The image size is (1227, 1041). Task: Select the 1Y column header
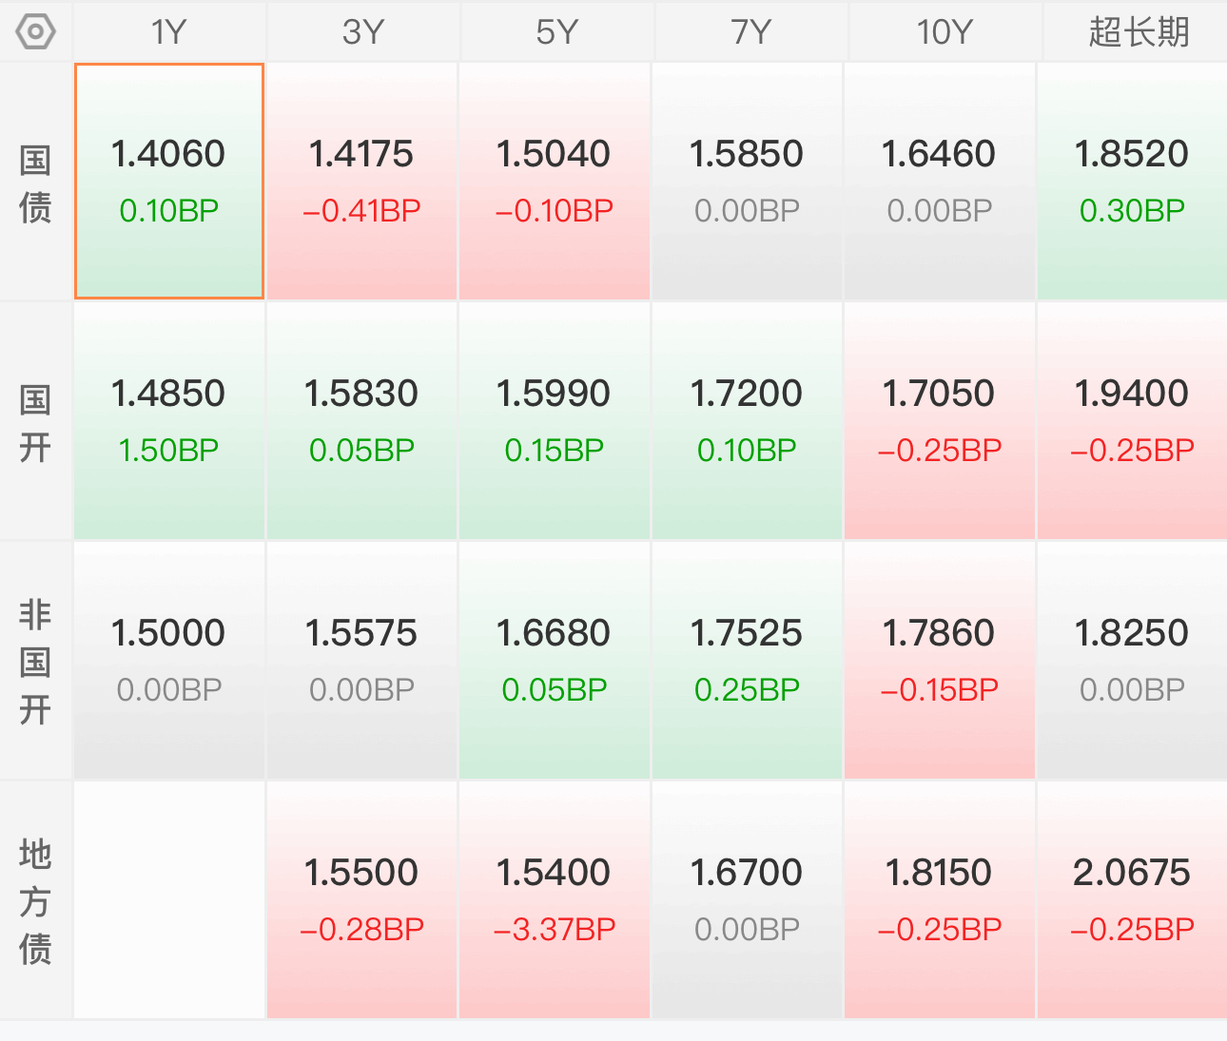click(x=169, y=31)
